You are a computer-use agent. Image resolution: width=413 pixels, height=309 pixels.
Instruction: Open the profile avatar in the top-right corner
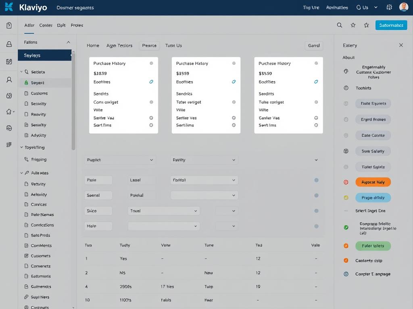pyautogui.click(x=404, y=7)
